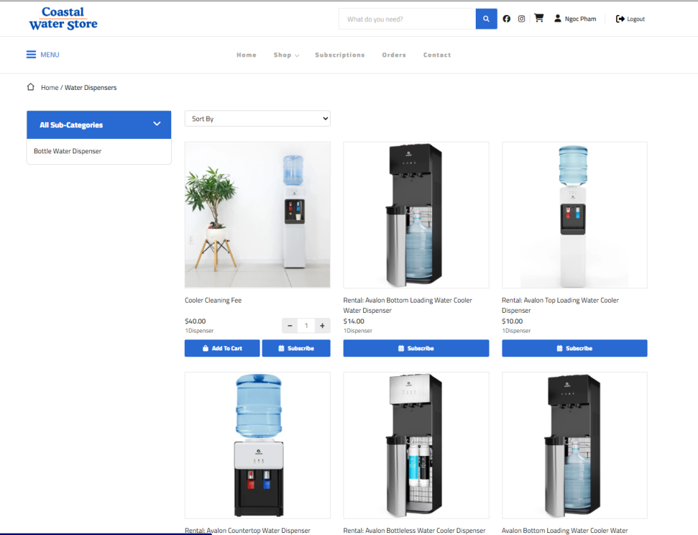Click the Logout icon
This screenshot has height=535, width=698.
click(620, 19)
